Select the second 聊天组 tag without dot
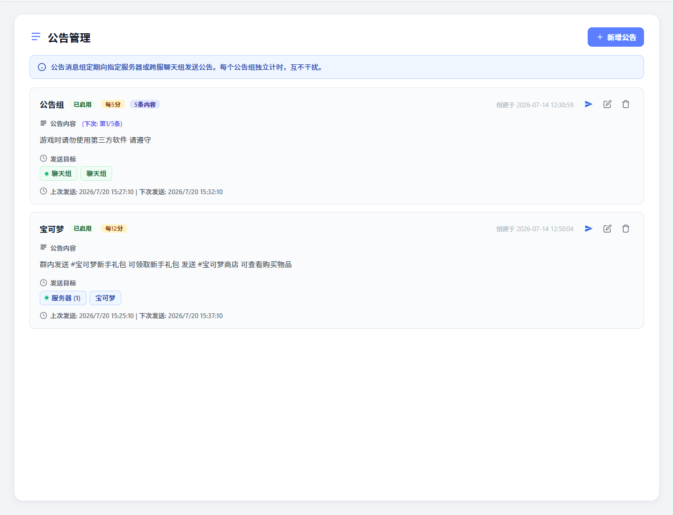Viewport: 673px width, 515px height. tap(97, 174)
